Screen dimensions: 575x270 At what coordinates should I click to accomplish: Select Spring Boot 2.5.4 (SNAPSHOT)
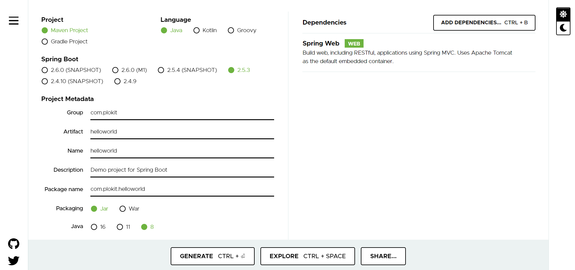(187, 70)
